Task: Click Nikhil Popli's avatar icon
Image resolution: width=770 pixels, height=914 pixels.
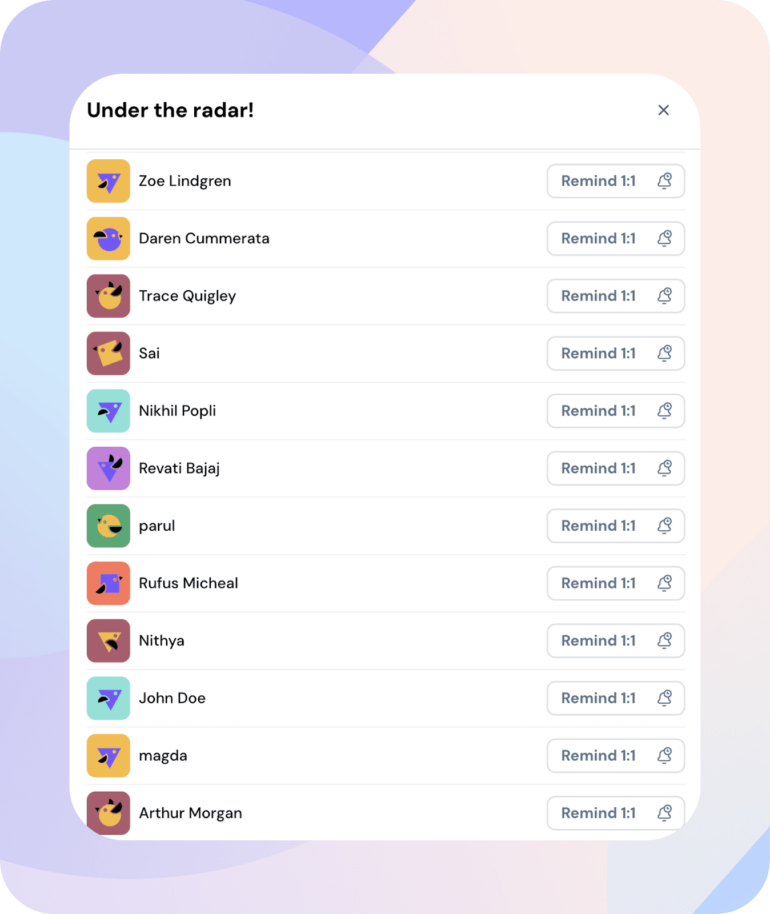Action: tap(109, 411)
